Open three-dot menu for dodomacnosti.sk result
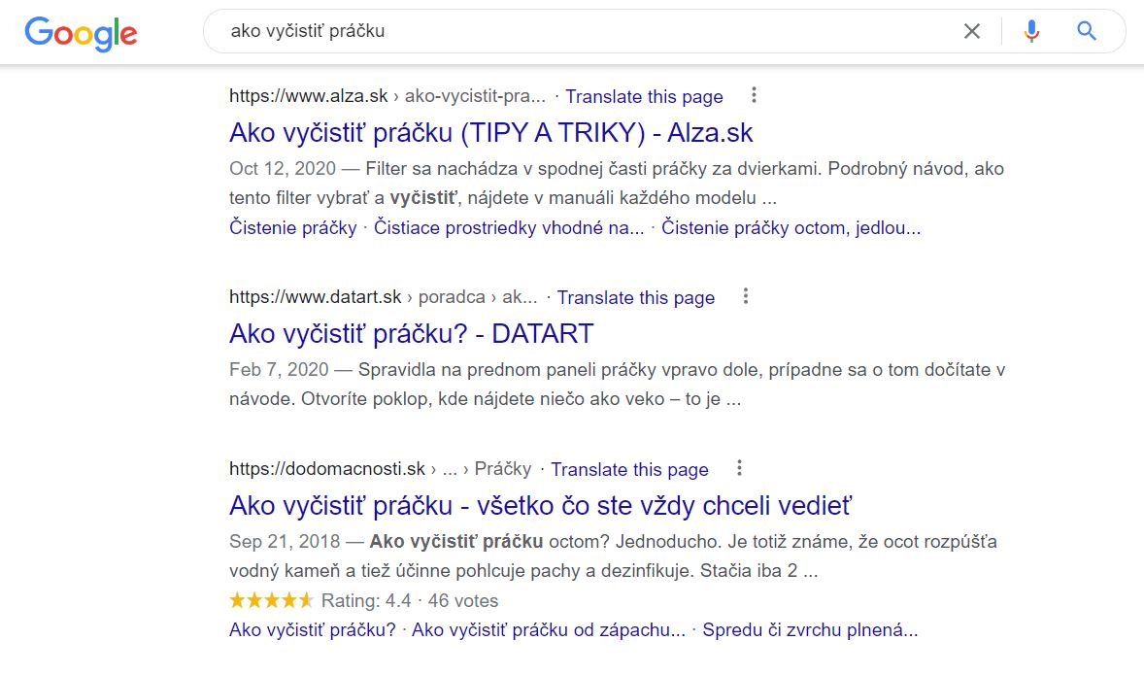The width and height of the screenshot is (1144, 674). pyautogui.click(x=739, y=468)
